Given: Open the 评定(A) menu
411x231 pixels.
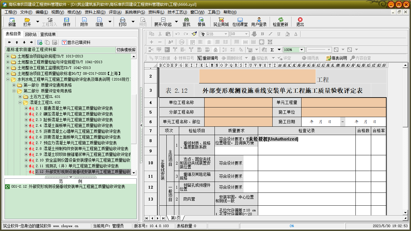Looking at the screenshot, I should click(115, 12).
